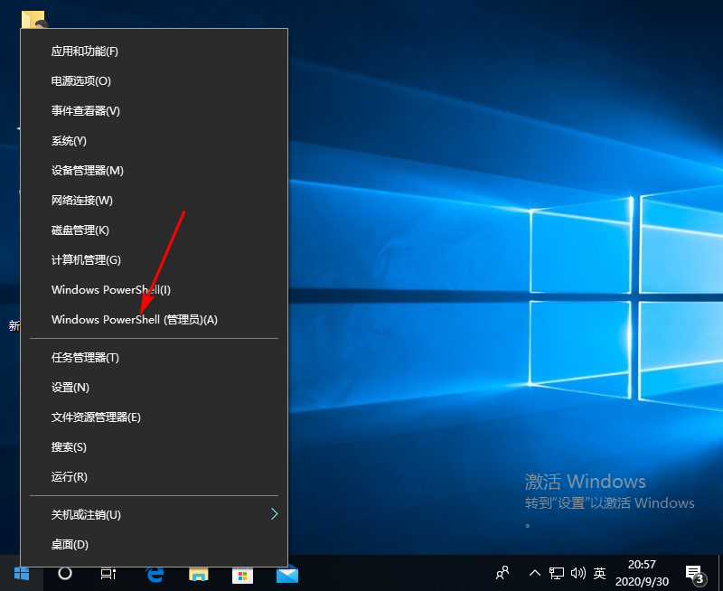Open the 英 input language switcher
Viewport: 723px width, 591px height.
click(599, 573)
